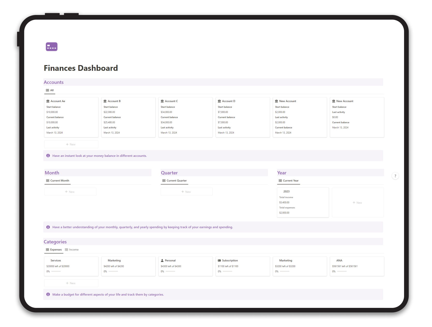Click the info icon in the budget tips banner
Screen dimensions: 432x327
coord(48,294)
